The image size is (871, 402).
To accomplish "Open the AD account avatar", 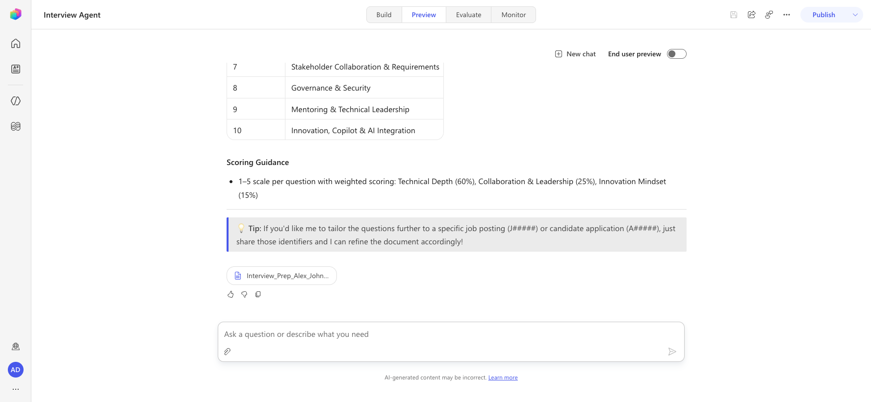I will coord(16,370).
